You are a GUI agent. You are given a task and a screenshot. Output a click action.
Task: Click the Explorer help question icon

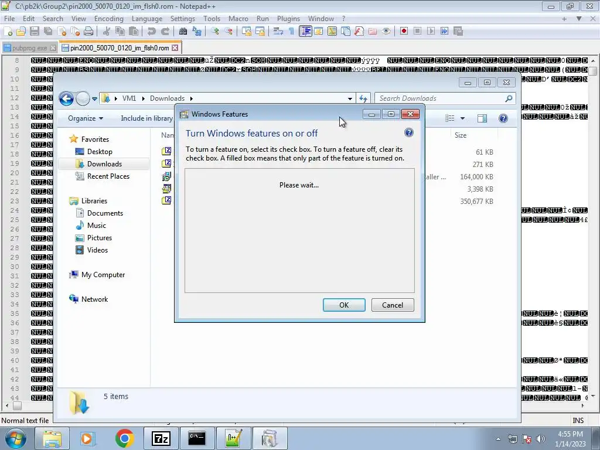point(503,118)
